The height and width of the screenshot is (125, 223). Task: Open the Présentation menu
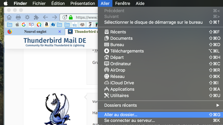pos(83,3)
